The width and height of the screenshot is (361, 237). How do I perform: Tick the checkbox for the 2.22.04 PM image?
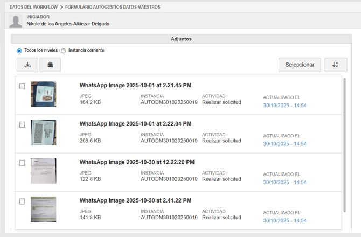(22, 124)
